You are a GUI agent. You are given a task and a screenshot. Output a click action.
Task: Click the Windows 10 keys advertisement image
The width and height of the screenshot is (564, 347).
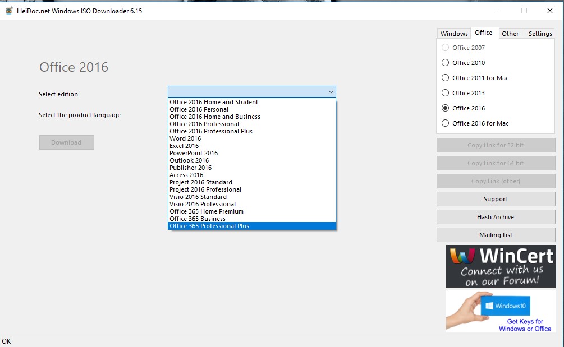[x=501, y=311]
